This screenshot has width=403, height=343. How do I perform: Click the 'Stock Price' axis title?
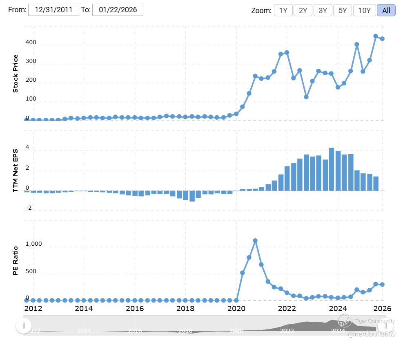(16, 74)
